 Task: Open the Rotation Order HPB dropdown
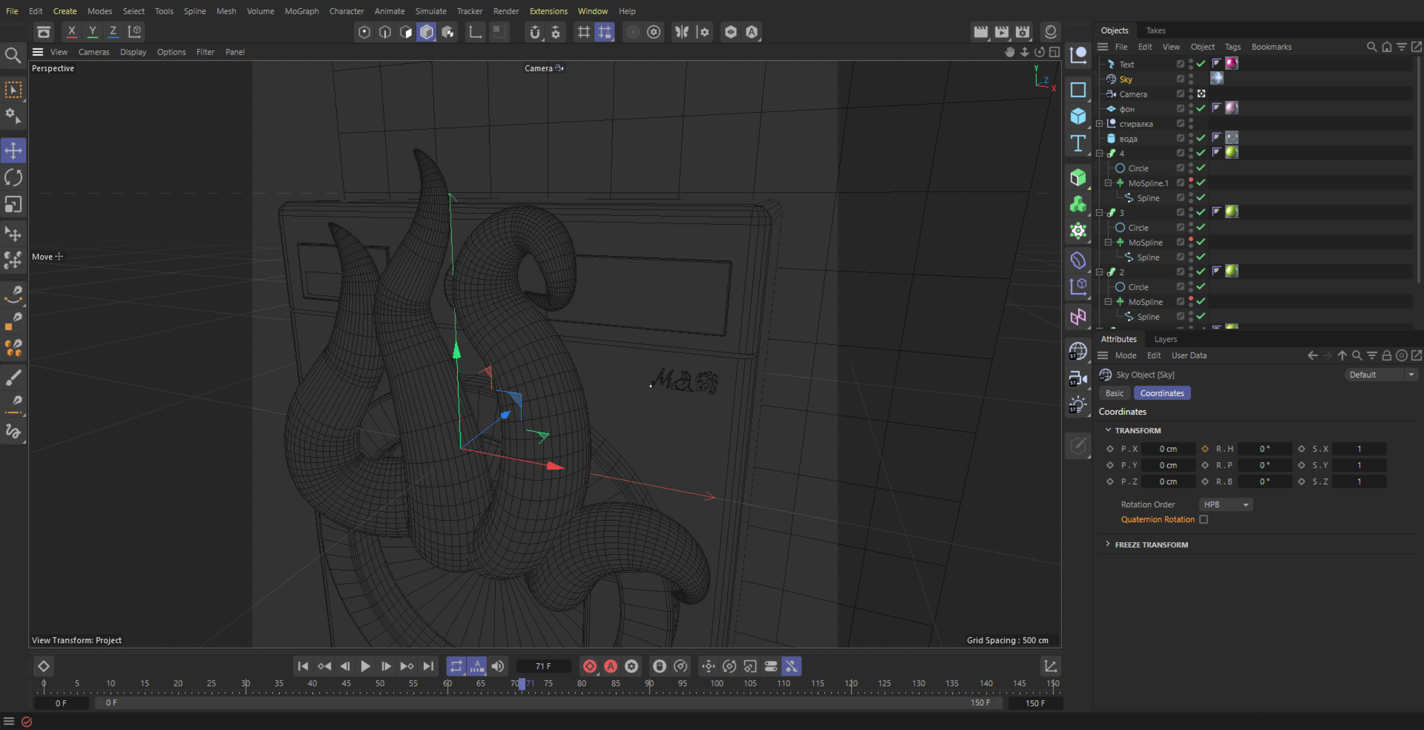tap(1225, 504)
